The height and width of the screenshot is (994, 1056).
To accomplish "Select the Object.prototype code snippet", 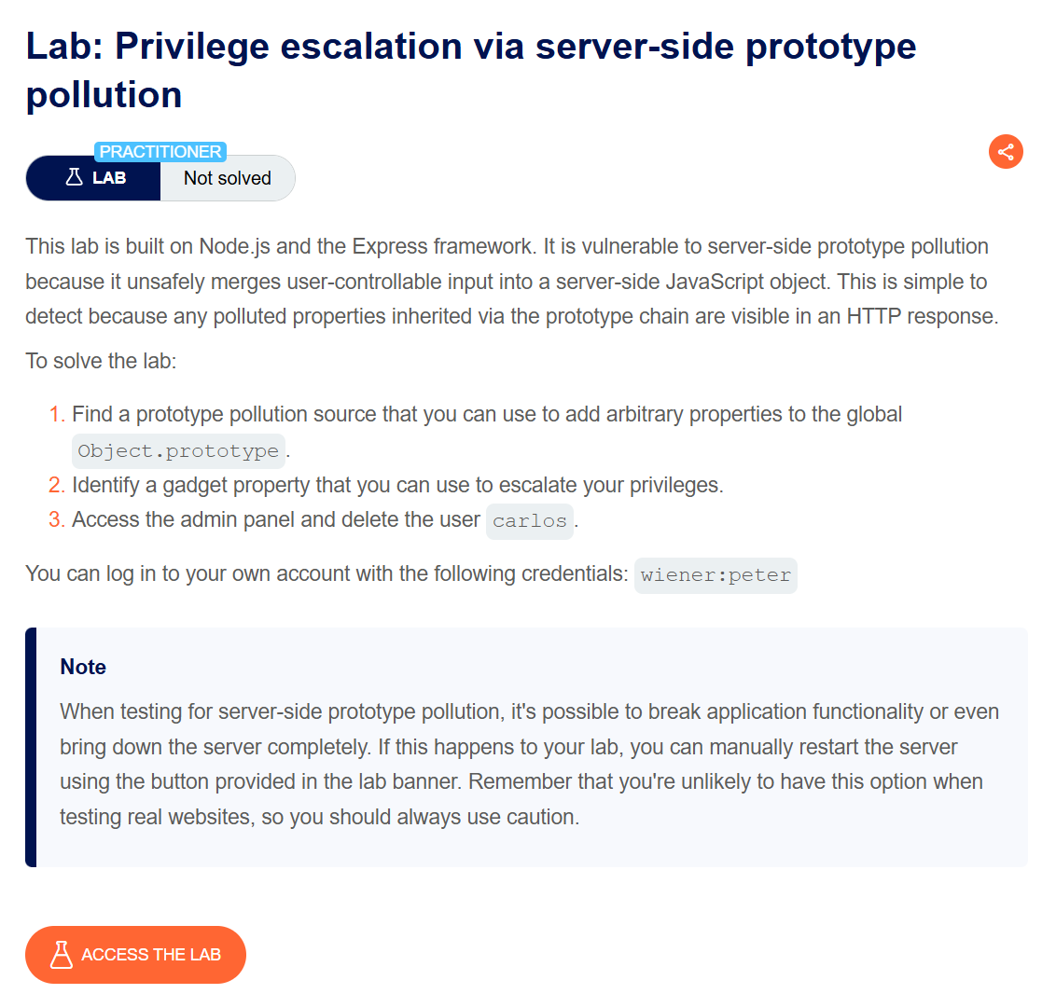I will [178, 451].
